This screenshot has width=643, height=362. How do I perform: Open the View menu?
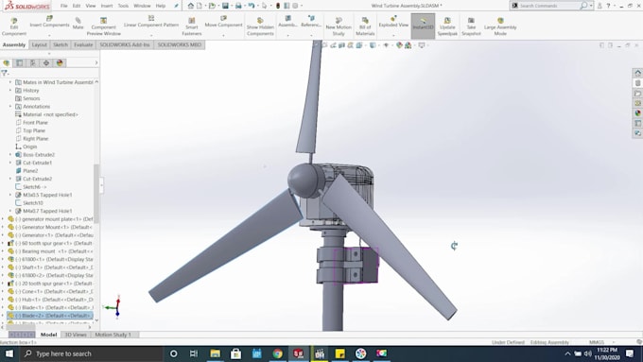click(x=91, y=6)
